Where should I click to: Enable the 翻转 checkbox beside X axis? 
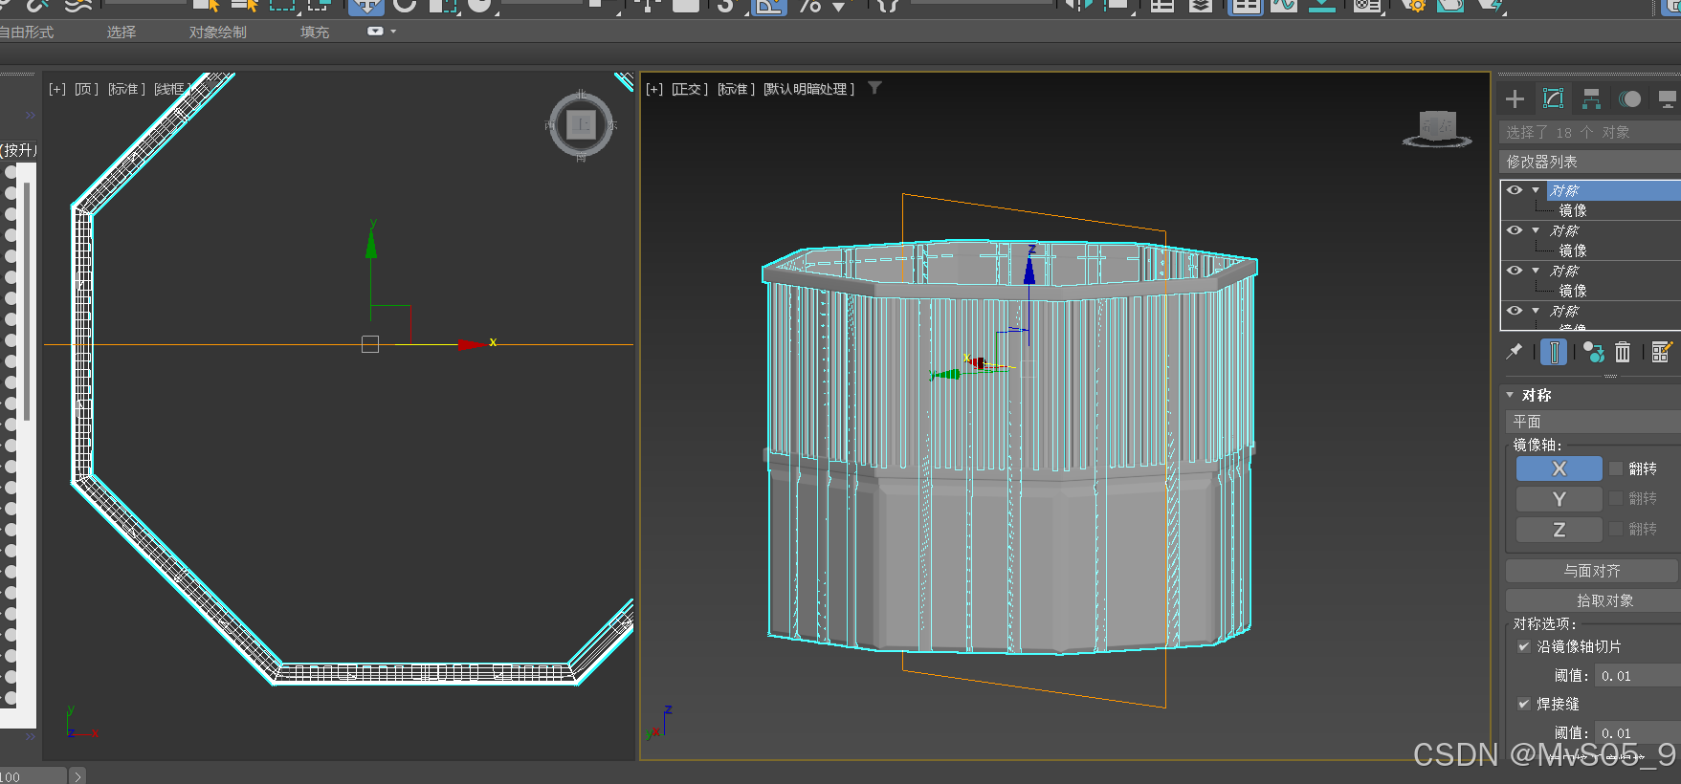1616,468
